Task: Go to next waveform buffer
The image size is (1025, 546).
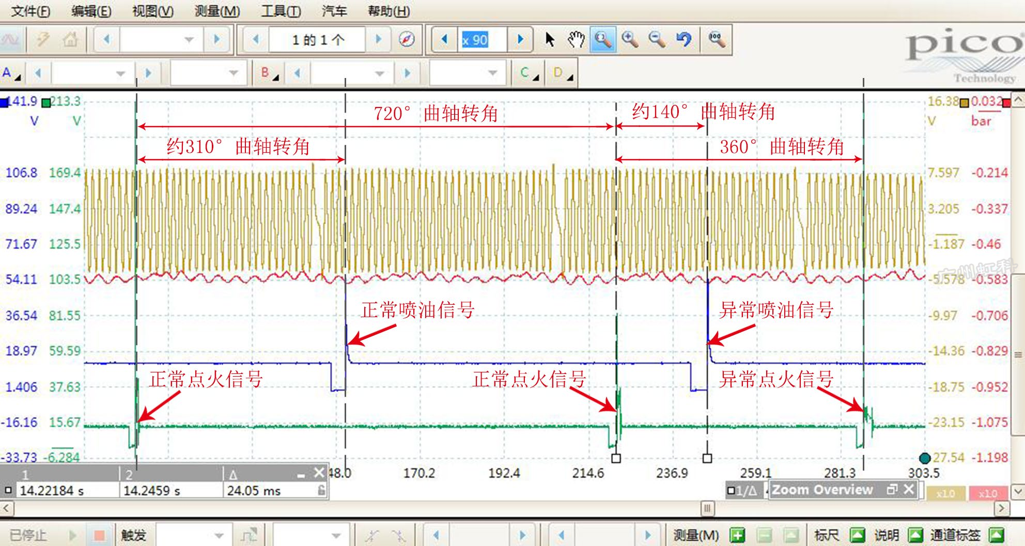Action: (x=378, y=39)
